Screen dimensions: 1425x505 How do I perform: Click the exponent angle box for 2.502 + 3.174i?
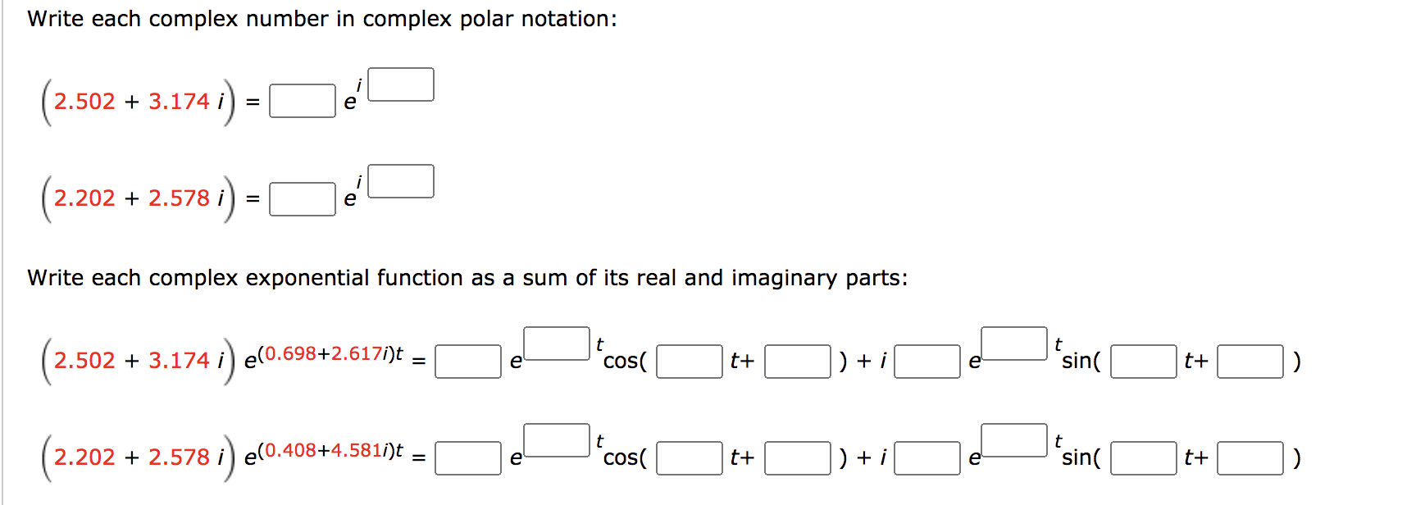[401, 84]
